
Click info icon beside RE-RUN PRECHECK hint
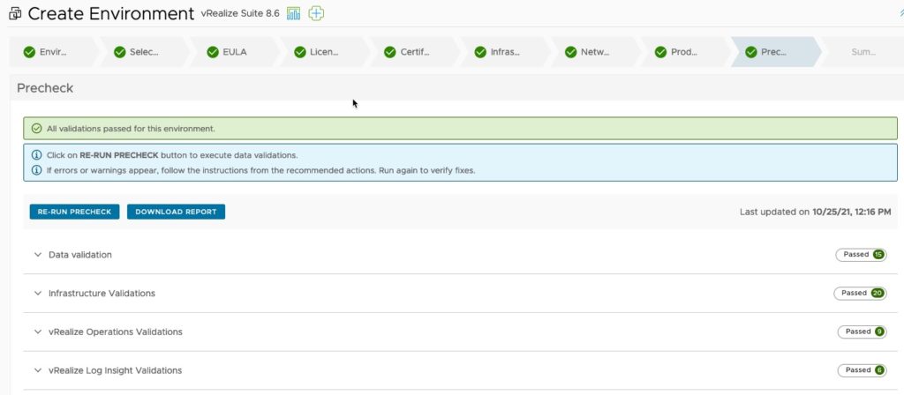pos(36,155)
